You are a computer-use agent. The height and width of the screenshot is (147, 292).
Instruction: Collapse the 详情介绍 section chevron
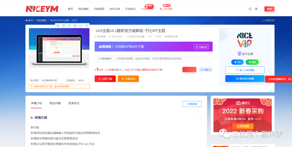click(x=200, y=118)
